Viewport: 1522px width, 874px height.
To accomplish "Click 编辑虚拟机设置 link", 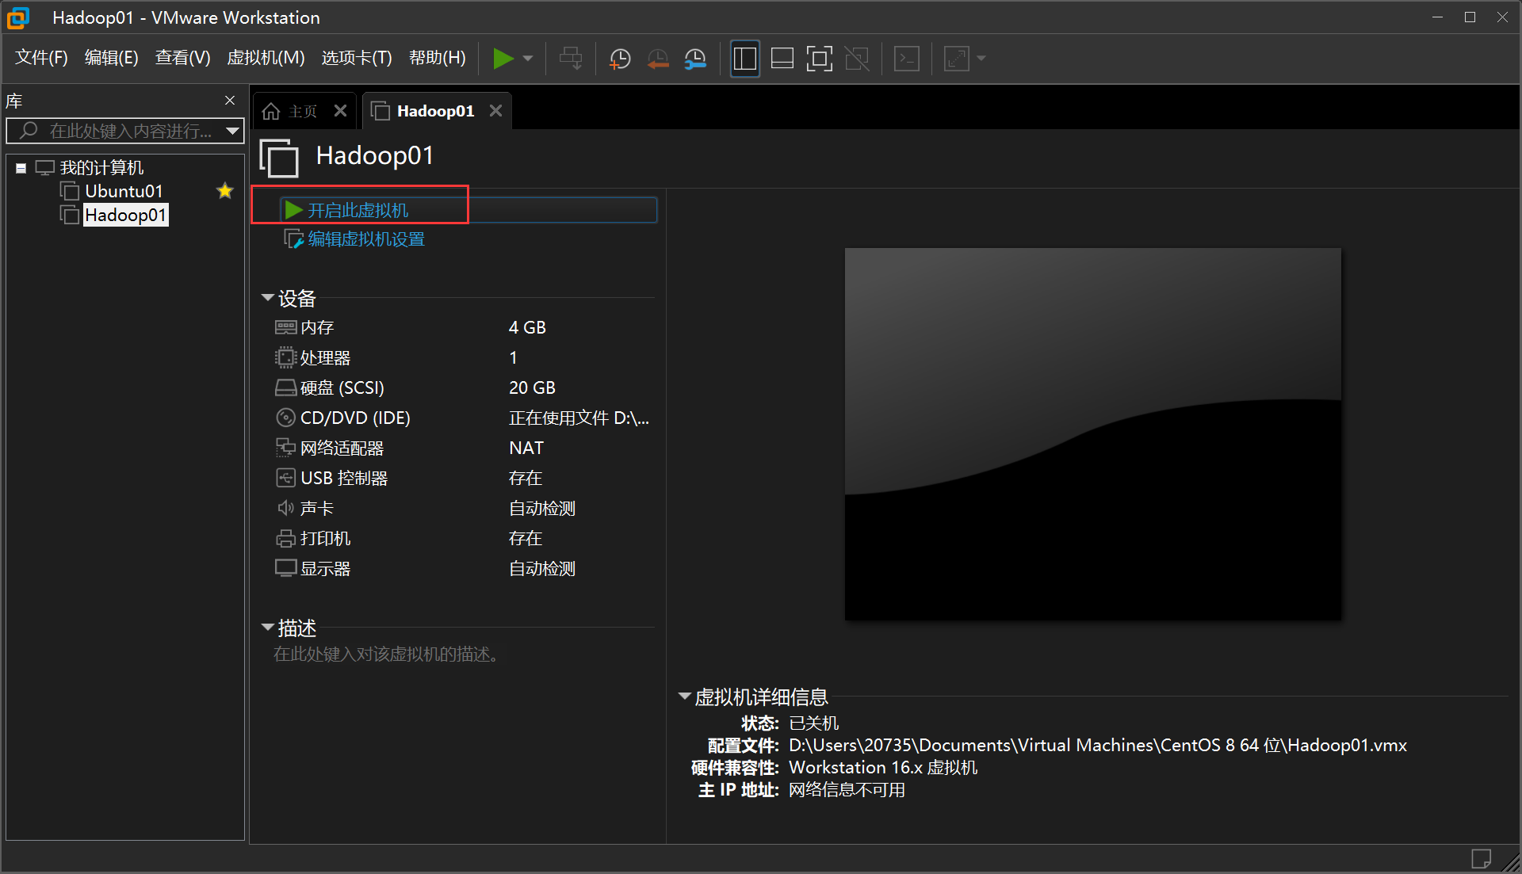I will tap(365, 239).
